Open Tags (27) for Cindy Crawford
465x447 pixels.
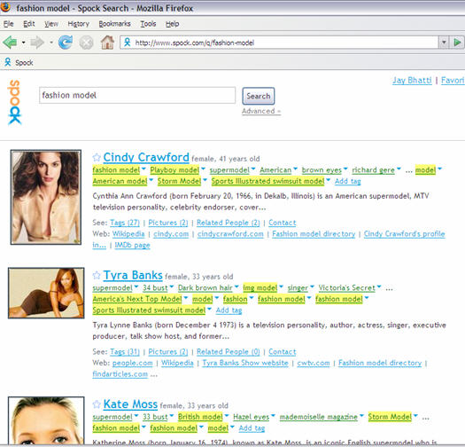125,223
